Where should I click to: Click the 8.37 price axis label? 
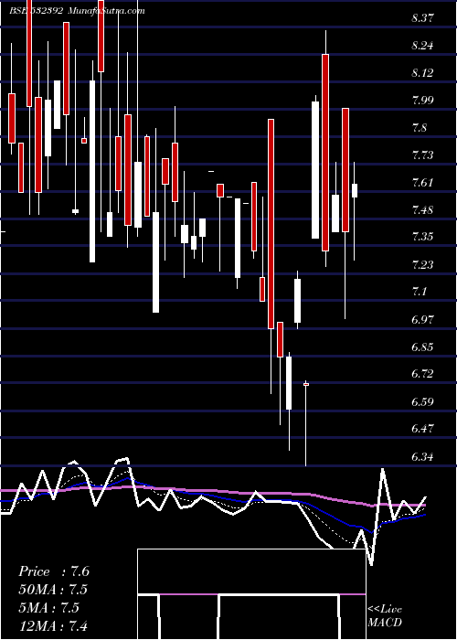(x=422, y=18)
